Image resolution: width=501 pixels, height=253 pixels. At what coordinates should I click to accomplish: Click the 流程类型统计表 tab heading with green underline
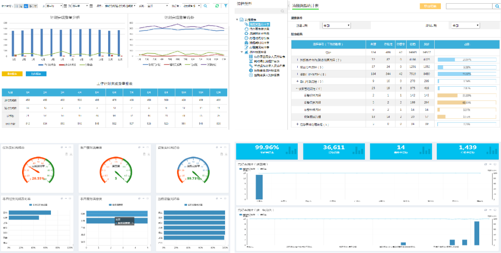(x=305, y=6)
